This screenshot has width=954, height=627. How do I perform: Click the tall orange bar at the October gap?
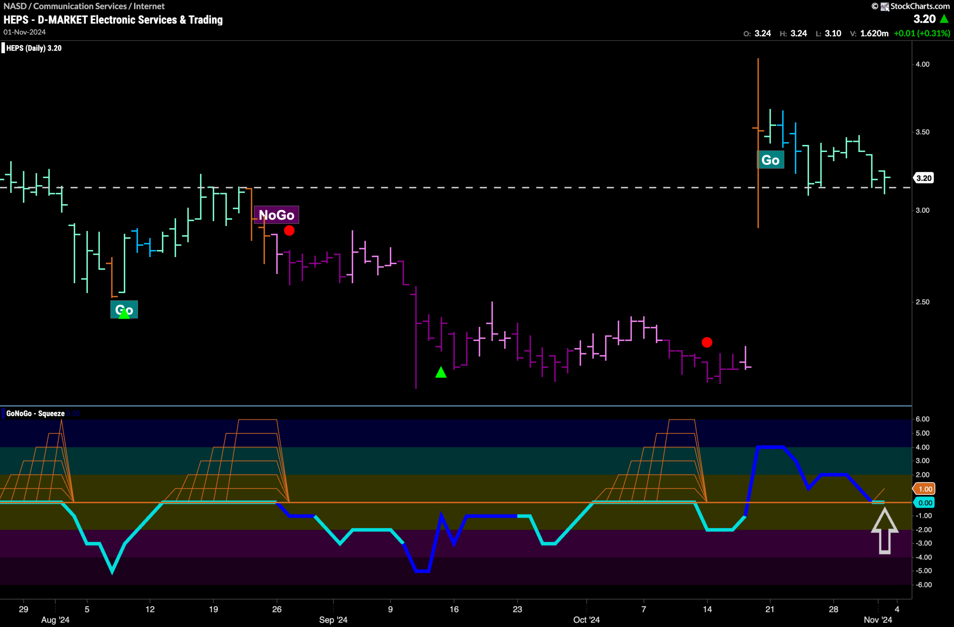tap(758, 143)
